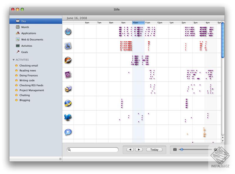Viewport: 235px width, 174px height.
Task: Open the Activities view
Action: pyautogui.click(x=27, y=46)
